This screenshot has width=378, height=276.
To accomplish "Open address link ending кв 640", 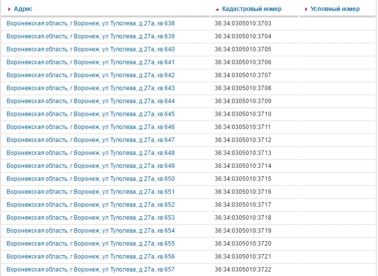I will pos(91,49).
